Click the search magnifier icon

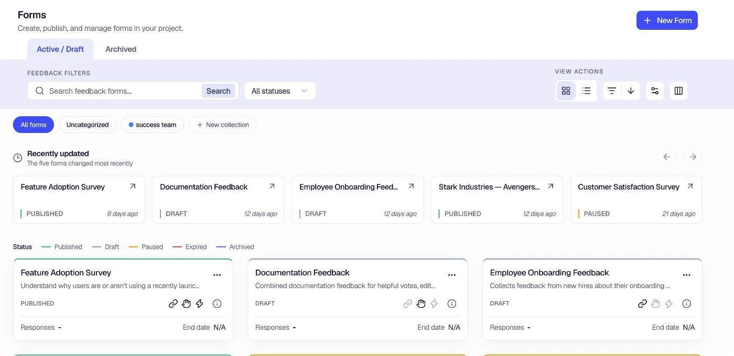(39, 91)
